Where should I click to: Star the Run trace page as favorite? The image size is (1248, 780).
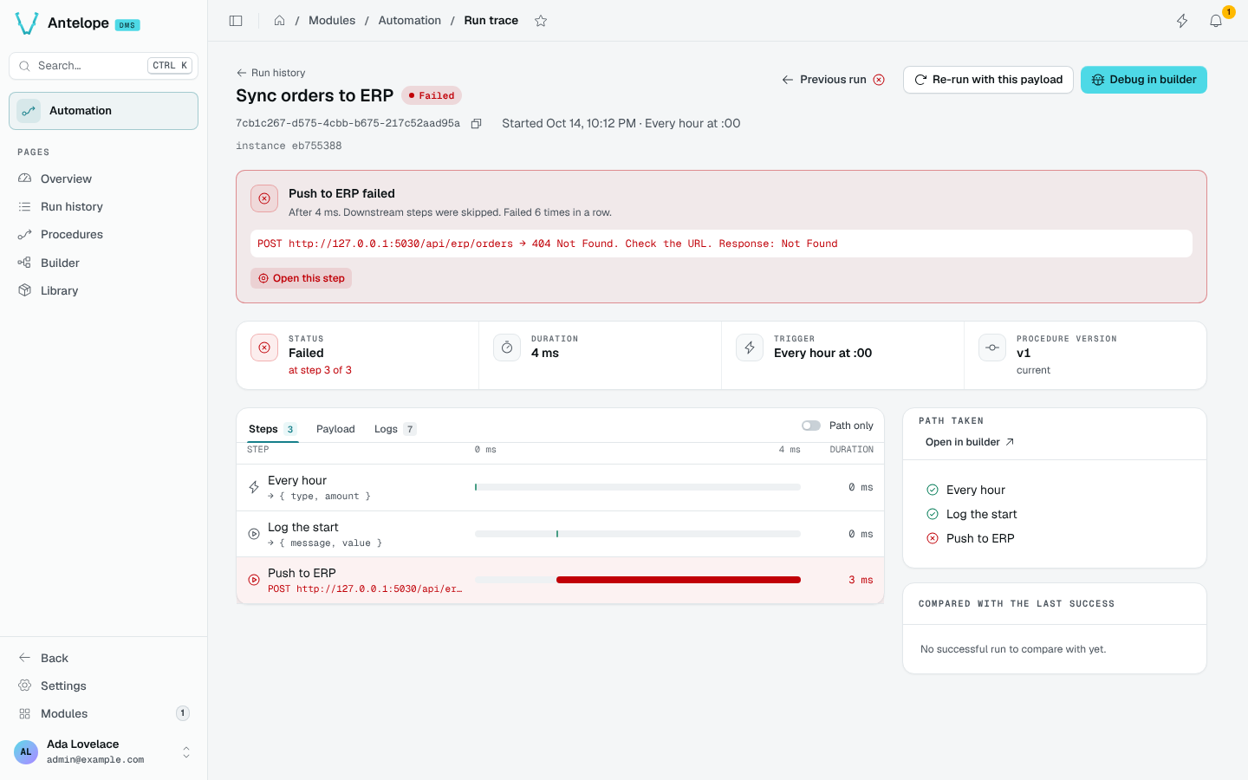pos(541,21)
